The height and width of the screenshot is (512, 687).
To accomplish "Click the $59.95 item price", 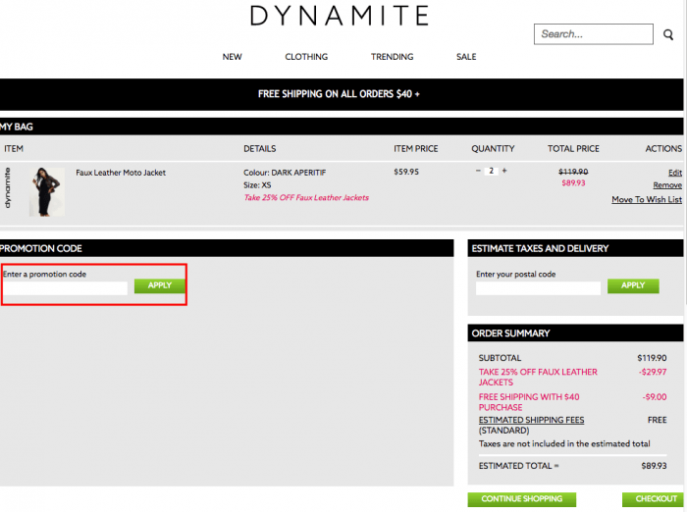I will coord(406,172).
